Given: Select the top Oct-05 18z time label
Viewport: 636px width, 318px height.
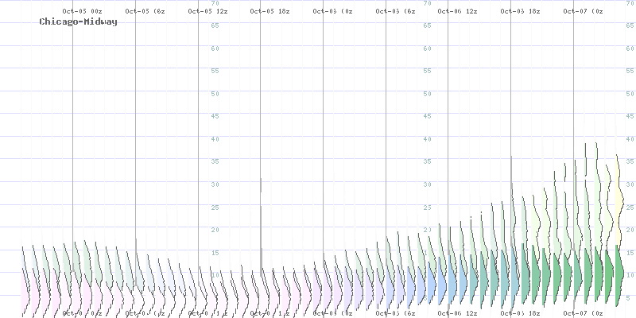Looking at the screenshot, I should (272, 12).
